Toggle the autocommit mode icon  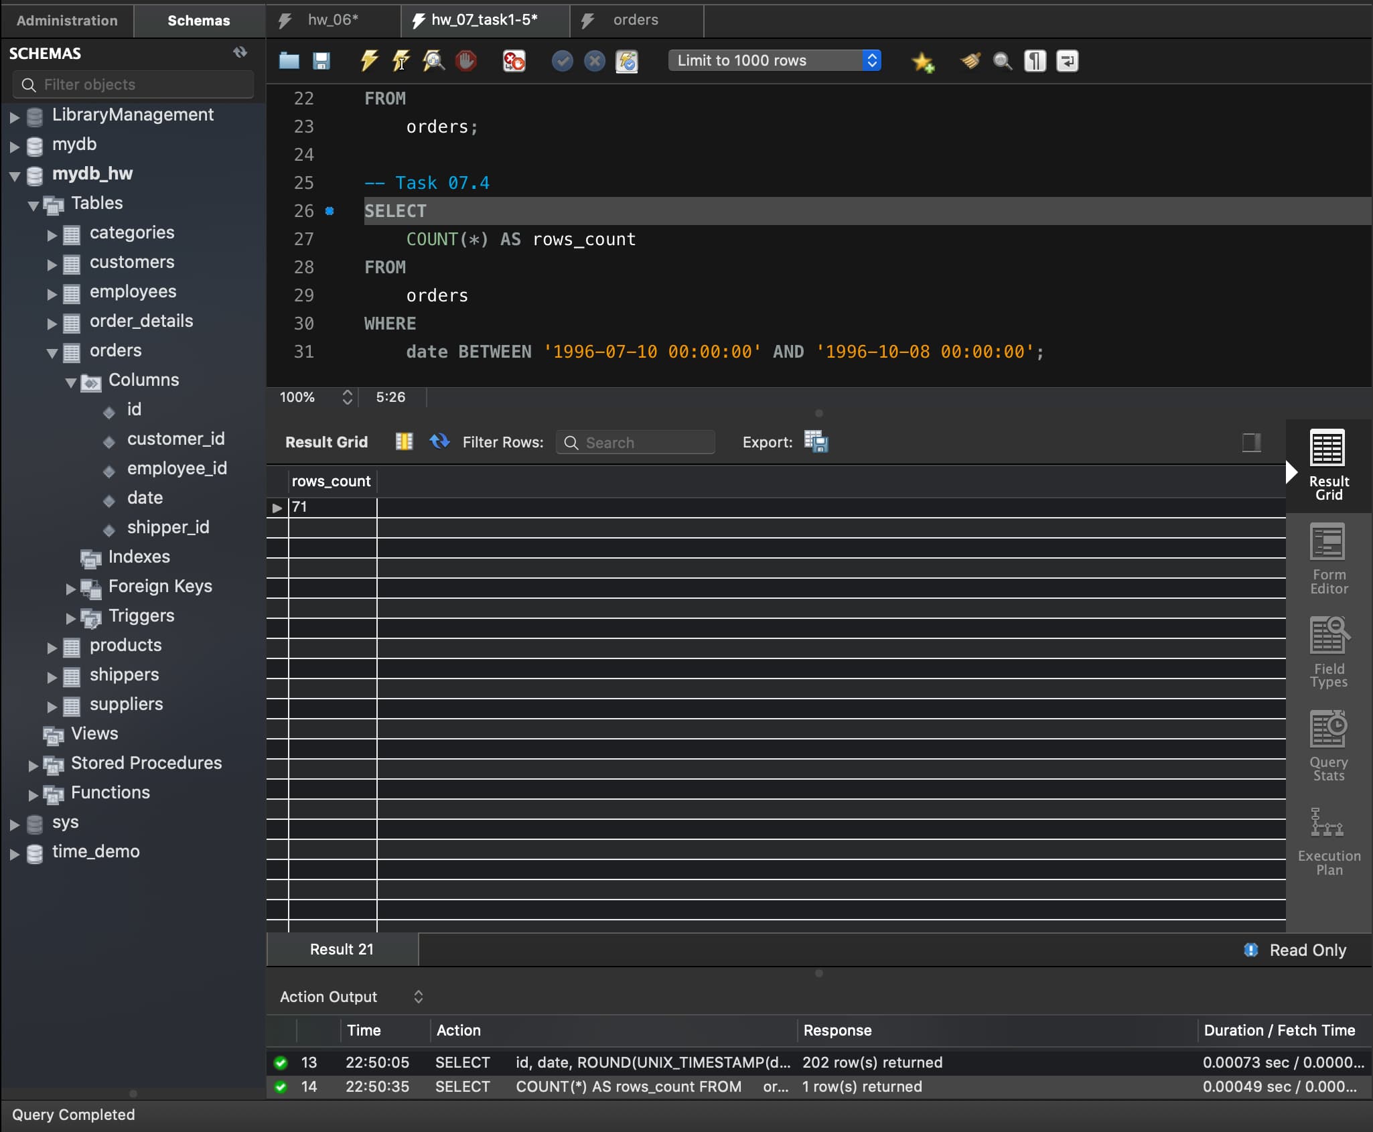626,61
